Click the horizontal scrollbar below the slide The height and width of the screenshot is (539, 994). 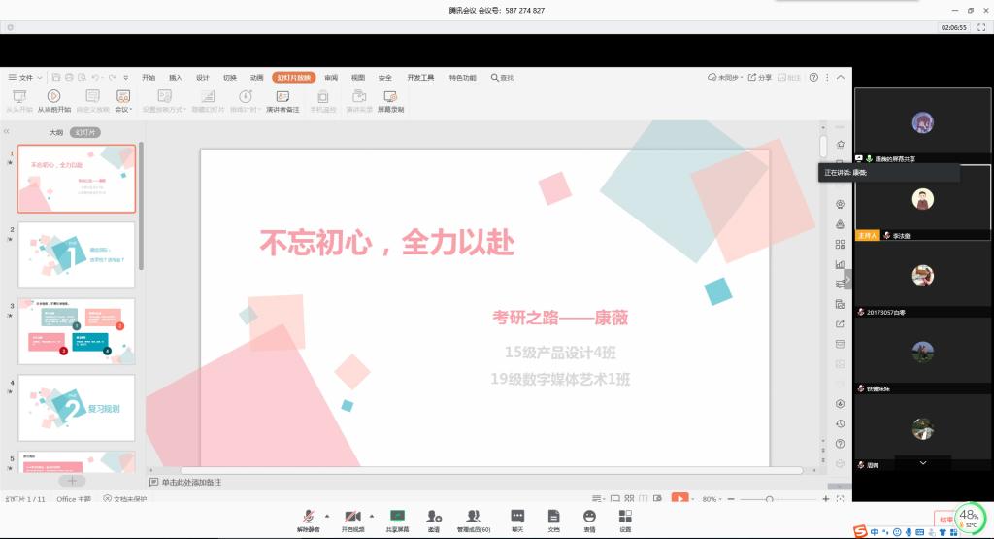pyautogui.click(x=491, y=470)
